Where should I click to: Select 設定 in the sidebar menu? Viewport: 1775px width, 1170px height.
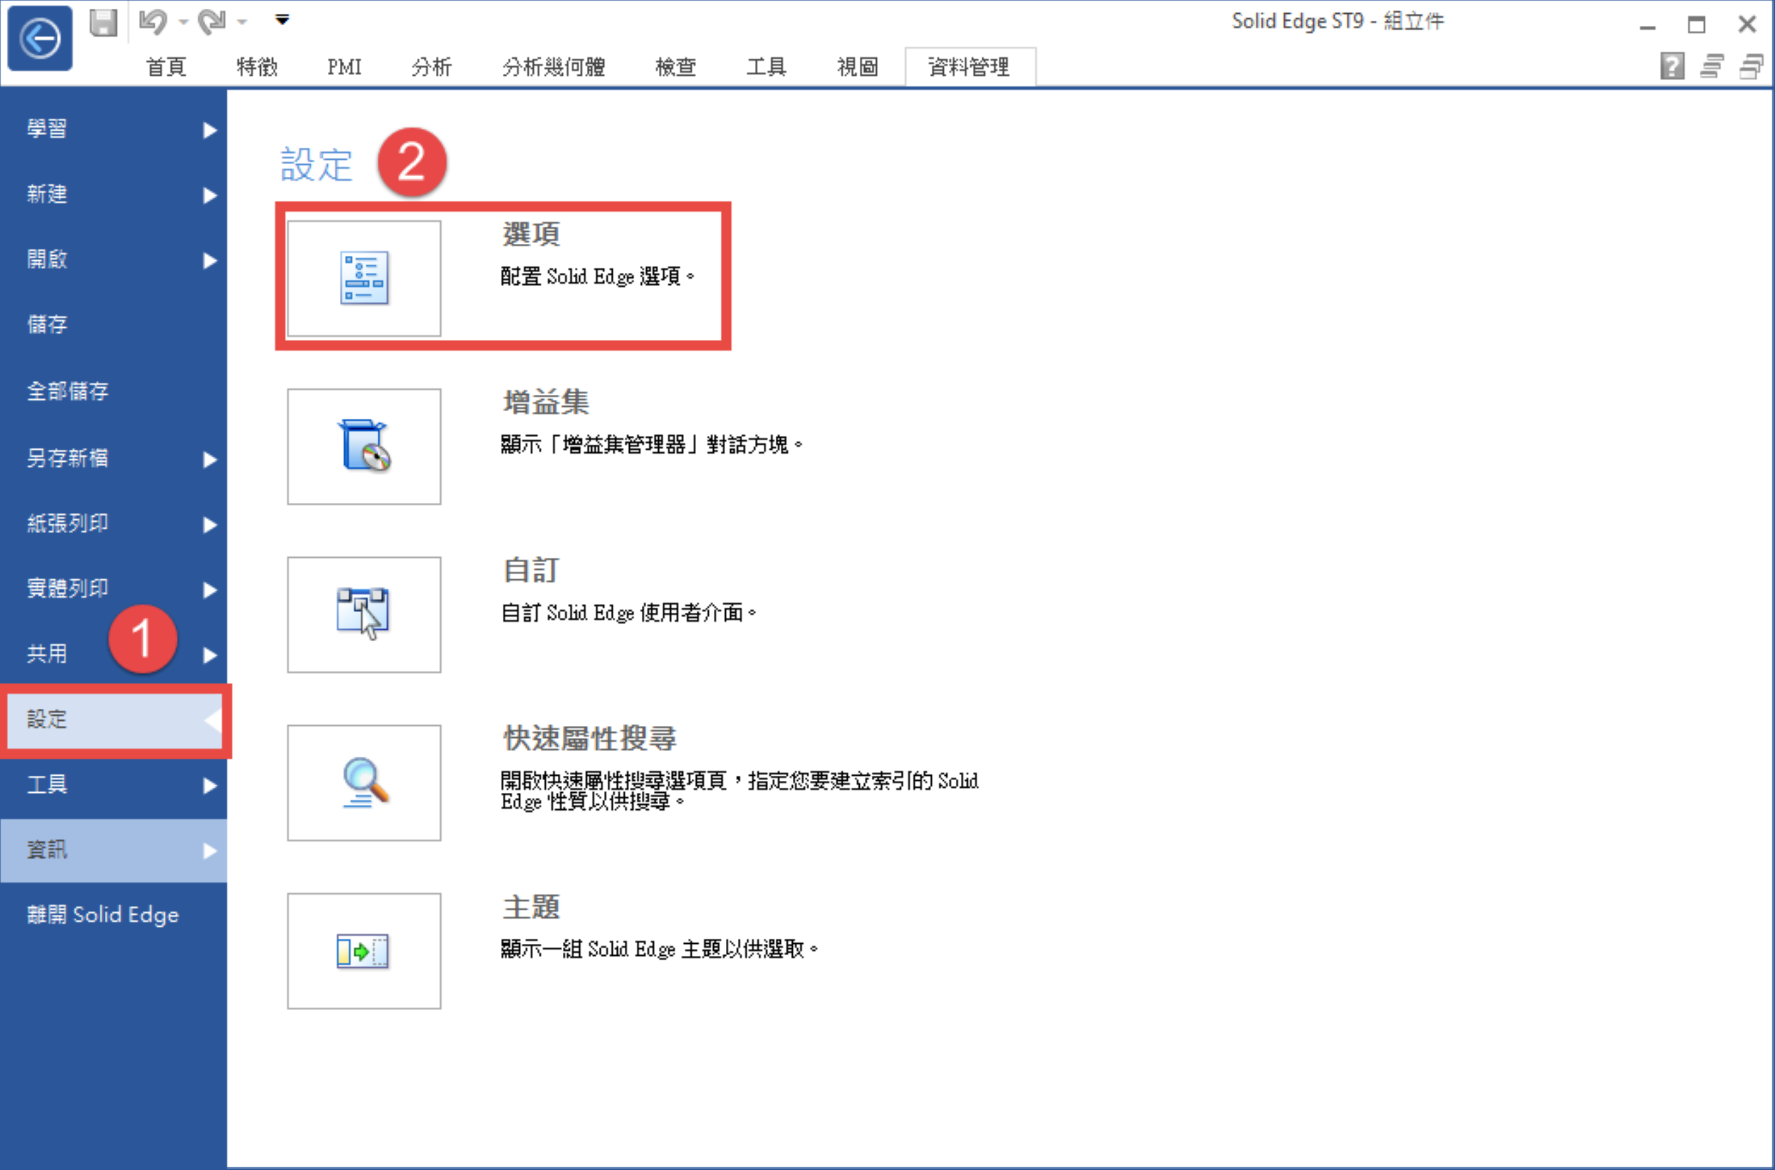tap(114, 720)
